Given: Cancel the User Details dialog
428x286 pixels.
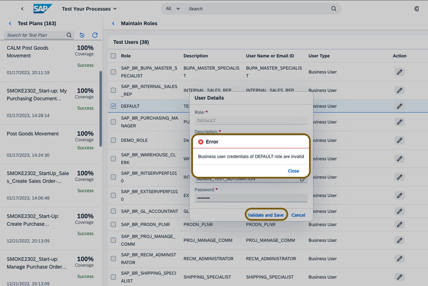Looking at the screenshot, I should tap(298, 215).
